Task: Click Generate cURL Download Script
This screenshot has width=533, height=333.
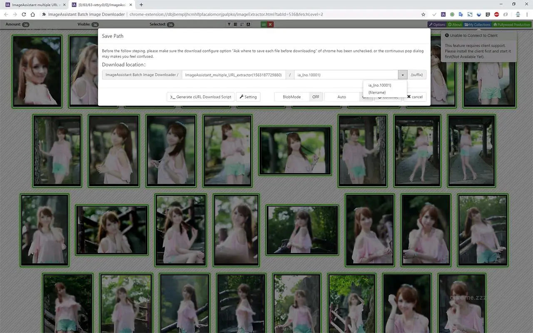Action: [x=200, y=97]
